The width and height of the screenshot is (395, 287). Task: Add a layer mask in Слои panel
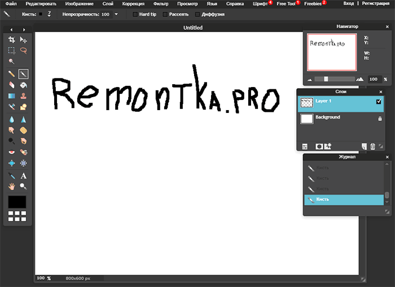point(319,146)
